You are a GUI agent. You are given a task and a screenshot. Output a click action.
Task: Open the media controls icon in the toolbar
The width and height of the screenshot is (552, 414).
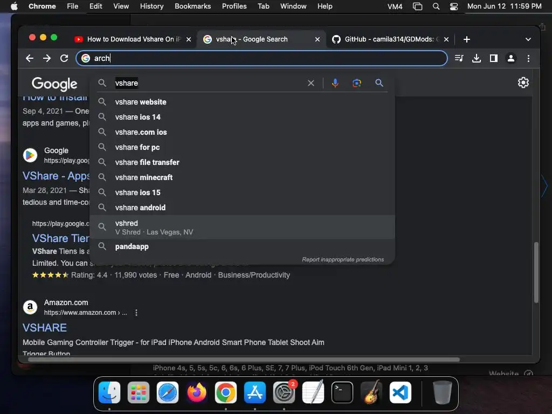pyautogui.click(x=459, y=58)
